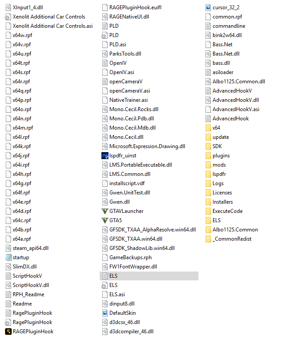Screen dimensions: 284x339
Task: Select "Xenolit Additional Car Controls.asi" file name
Action: pyautogui.click(x=52, y=26)
